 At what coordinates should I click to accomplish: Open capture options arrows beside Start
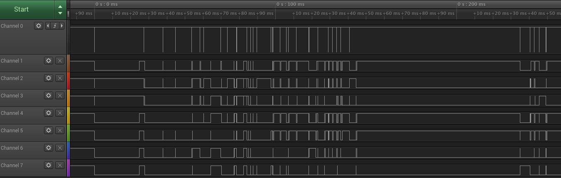pyautogui.click(x=60, y=9)
